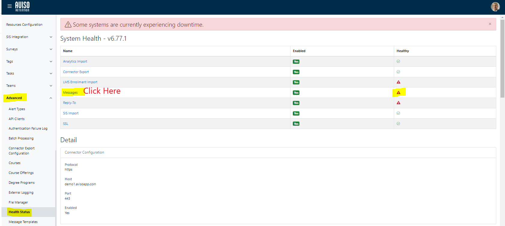
Task: Click the Yes badge for SSL
Action: pos(296,124)
